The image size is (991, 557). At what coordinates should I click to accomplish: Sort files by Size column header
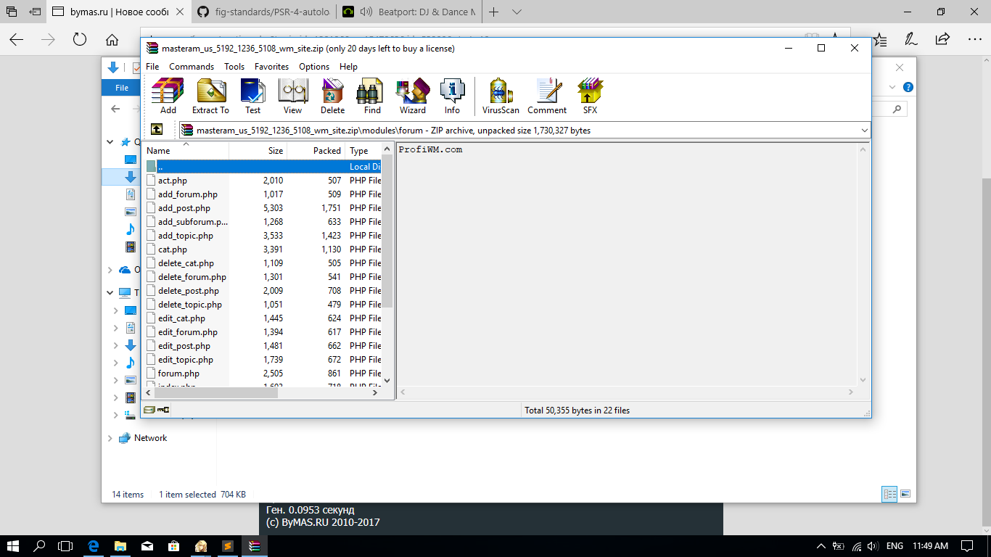pyautogui.click(x=275, y=151)
